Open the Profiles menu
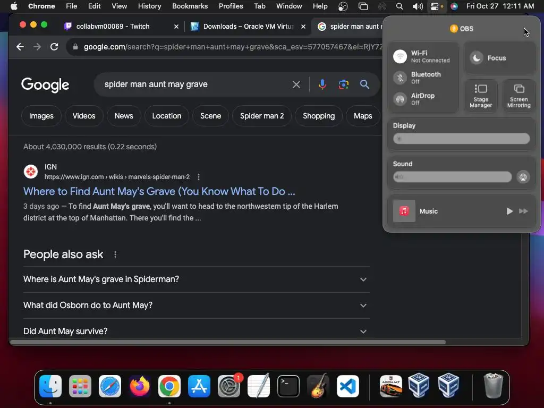This screenshot has height=408, width=544. pyautogui.click(x=231, y=6)
